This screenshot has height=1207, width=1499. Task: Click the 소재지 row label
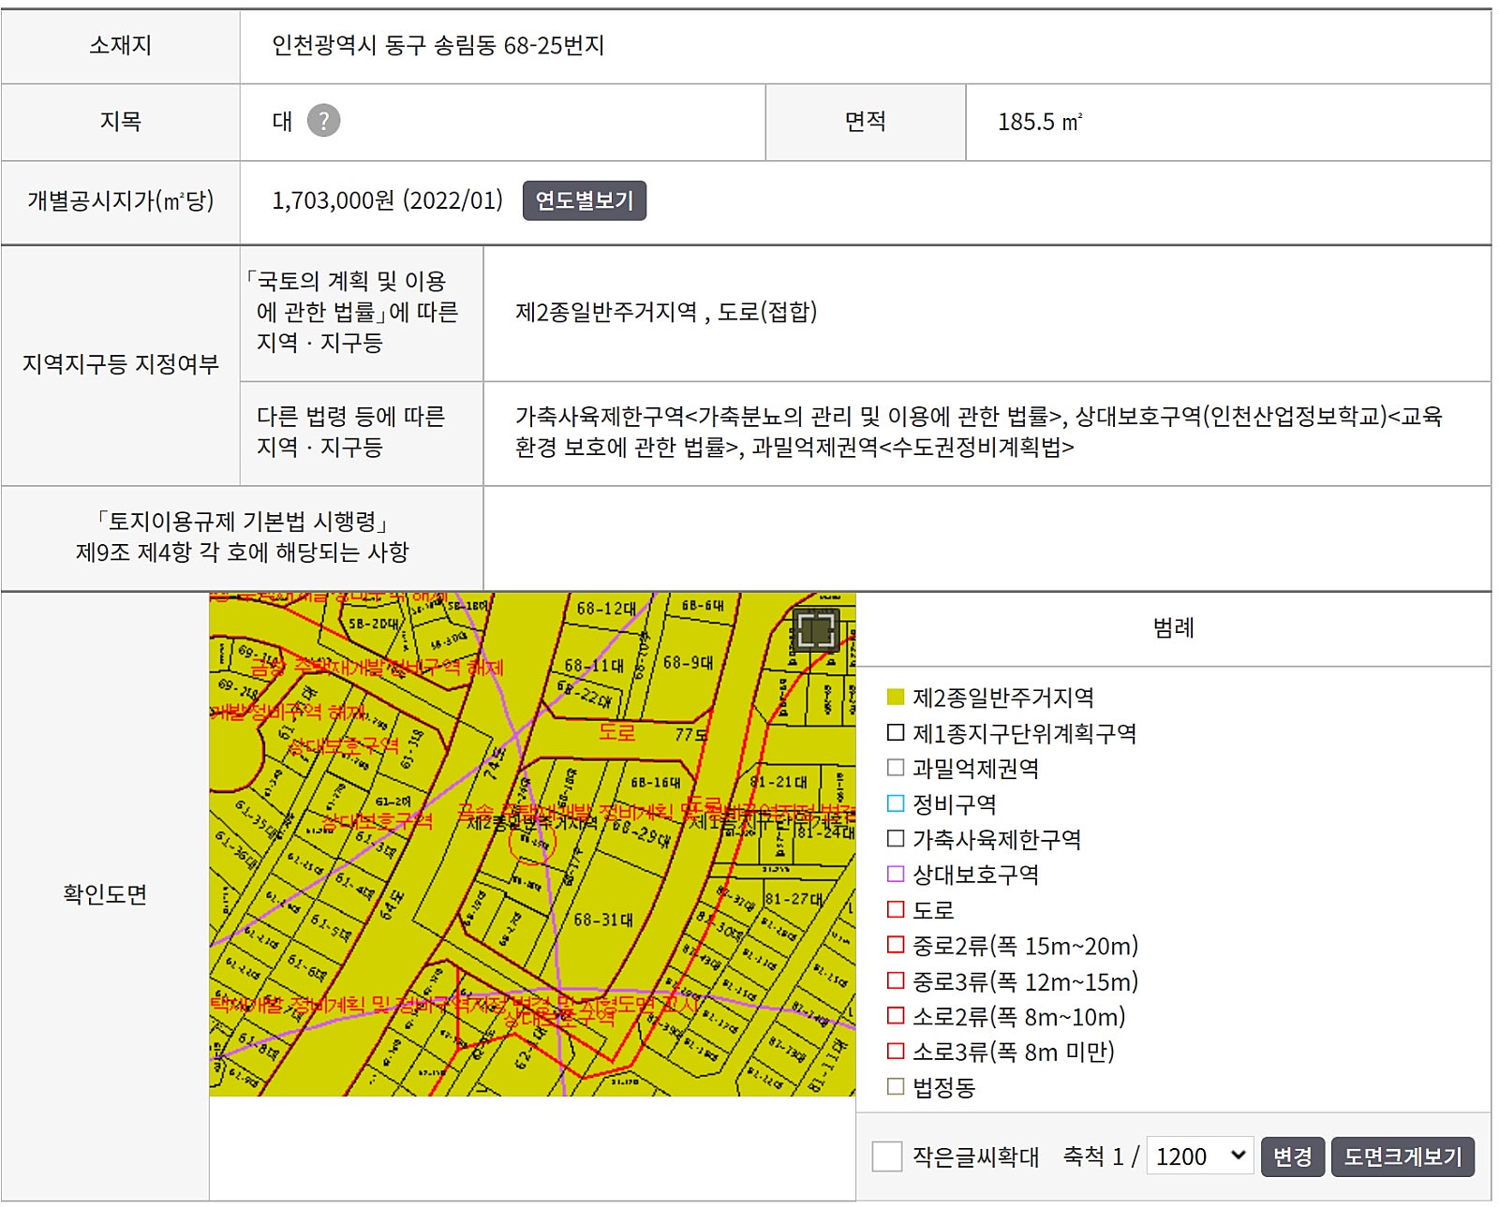click(120, 45)
